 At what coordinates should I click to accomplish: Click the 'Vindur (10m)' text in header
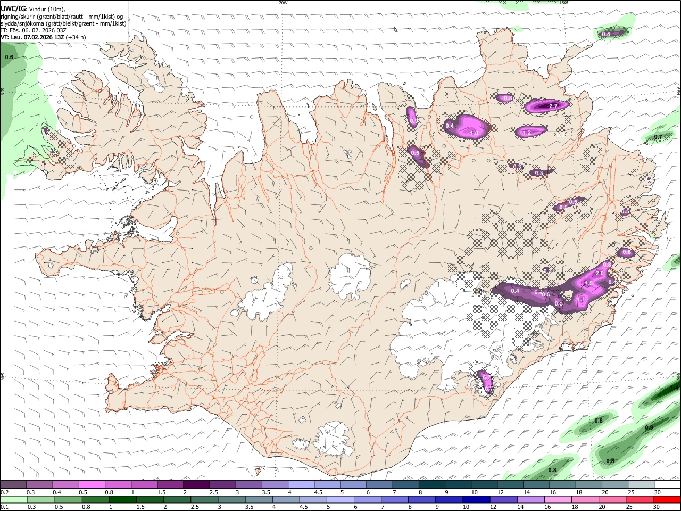click(x=46, y=9)
